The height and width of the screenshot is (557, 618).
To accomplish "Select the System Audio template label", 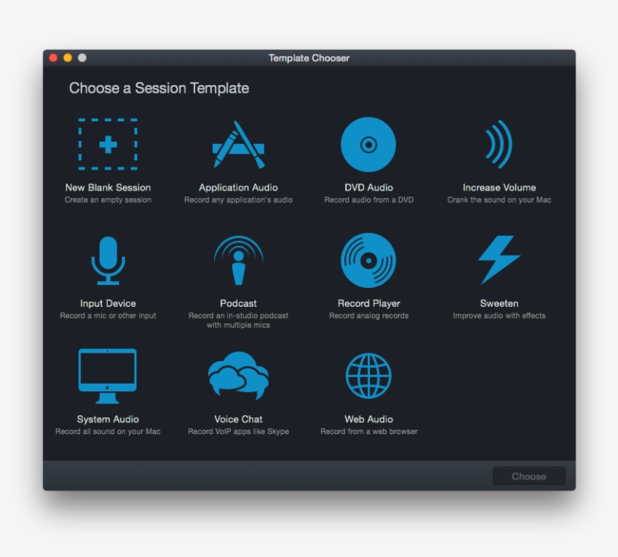I will (108, 419).
